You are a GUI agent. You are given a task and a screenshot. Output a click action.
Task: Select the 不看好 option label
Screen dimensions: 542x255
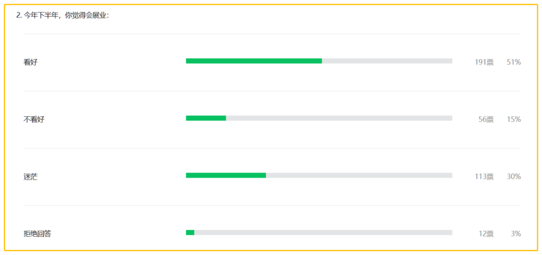click(x=34, y=119)
